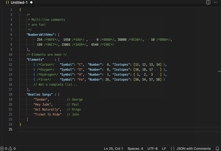Click the /*00FE*/ hex comment
The image size is (221, 151).
pyautogui.click(x=51, y=40)
